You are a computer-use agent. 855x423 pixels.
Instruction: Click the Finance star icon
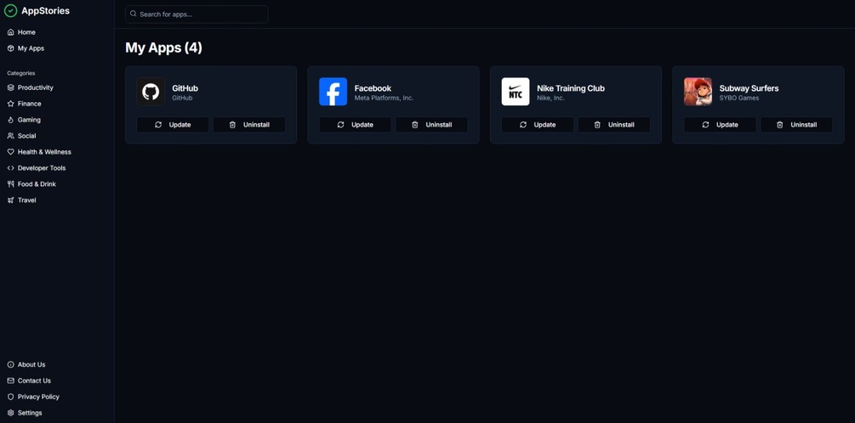(10, 104)
